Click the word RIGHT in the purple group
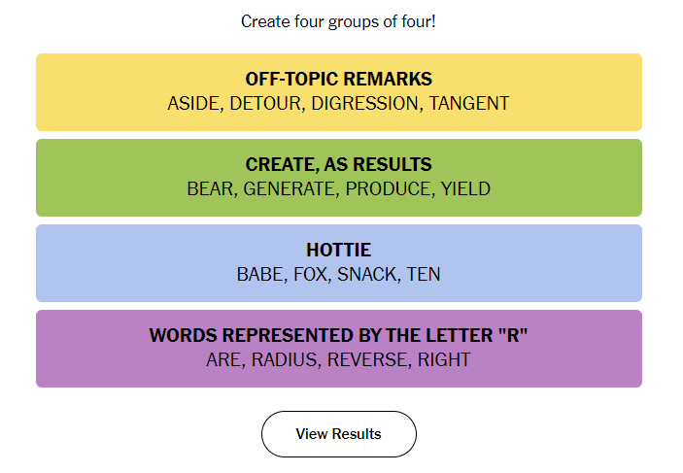 pos(444,359)
